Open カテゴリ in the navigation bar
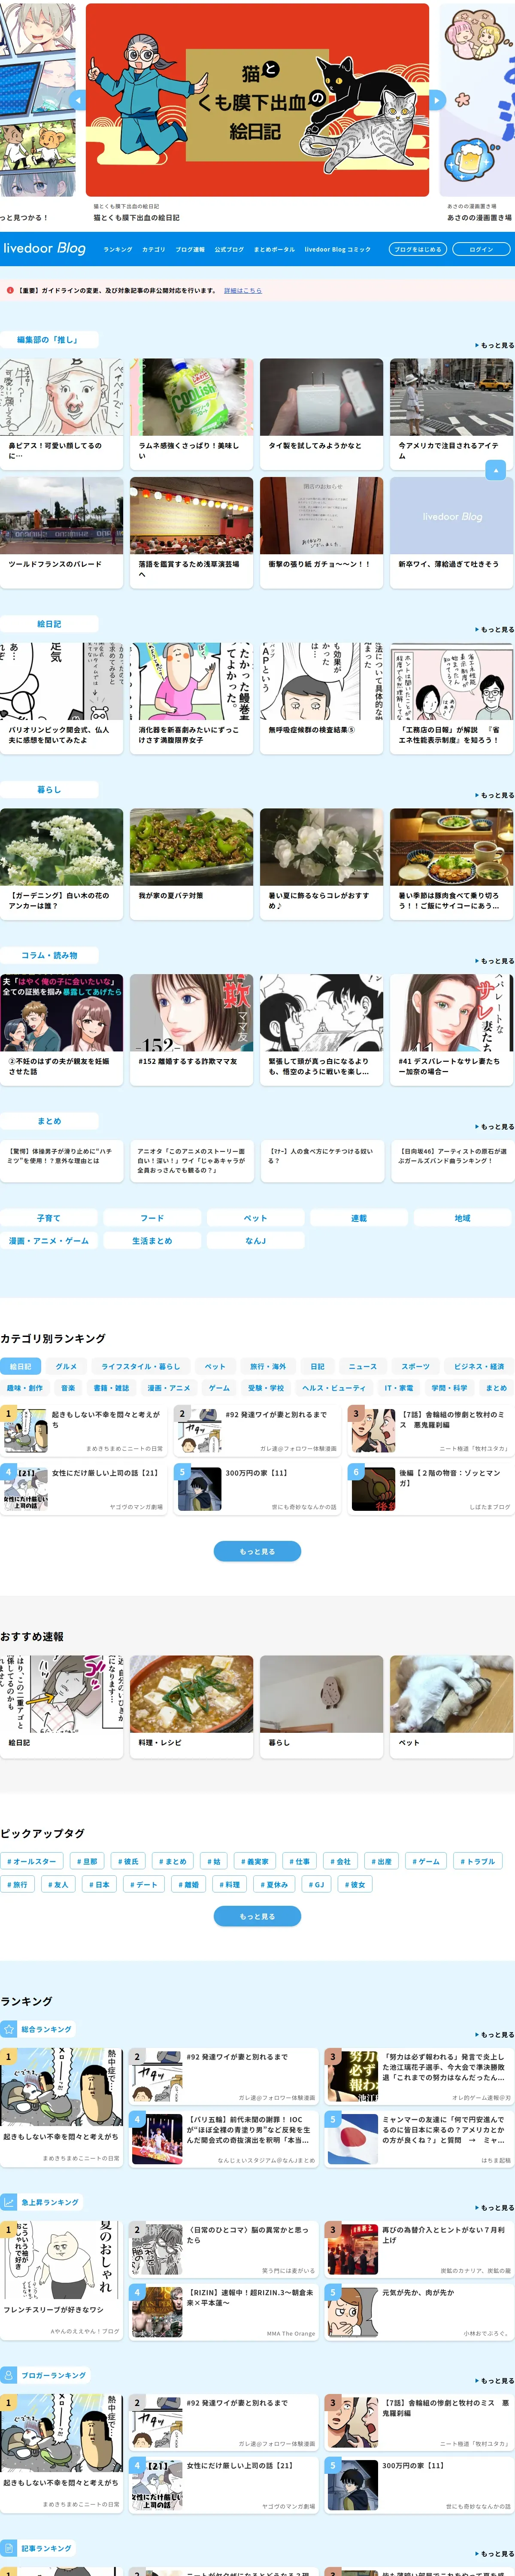Screen dimensions: 515x2576 coord(154,249)
